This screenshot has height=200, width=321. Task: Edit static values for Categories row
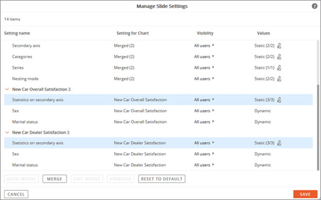[x=279, y=57]
